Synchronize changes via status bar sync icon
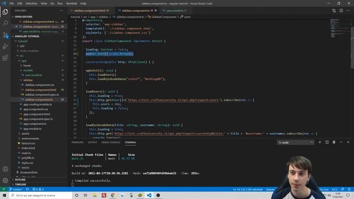This screenshot has width=354, height=199. click(x=27, y=189)
